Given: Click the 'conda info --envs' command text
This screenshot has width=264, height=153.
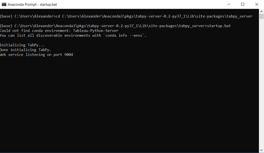Looking at the screenshot, I should (x=125, y=36).
